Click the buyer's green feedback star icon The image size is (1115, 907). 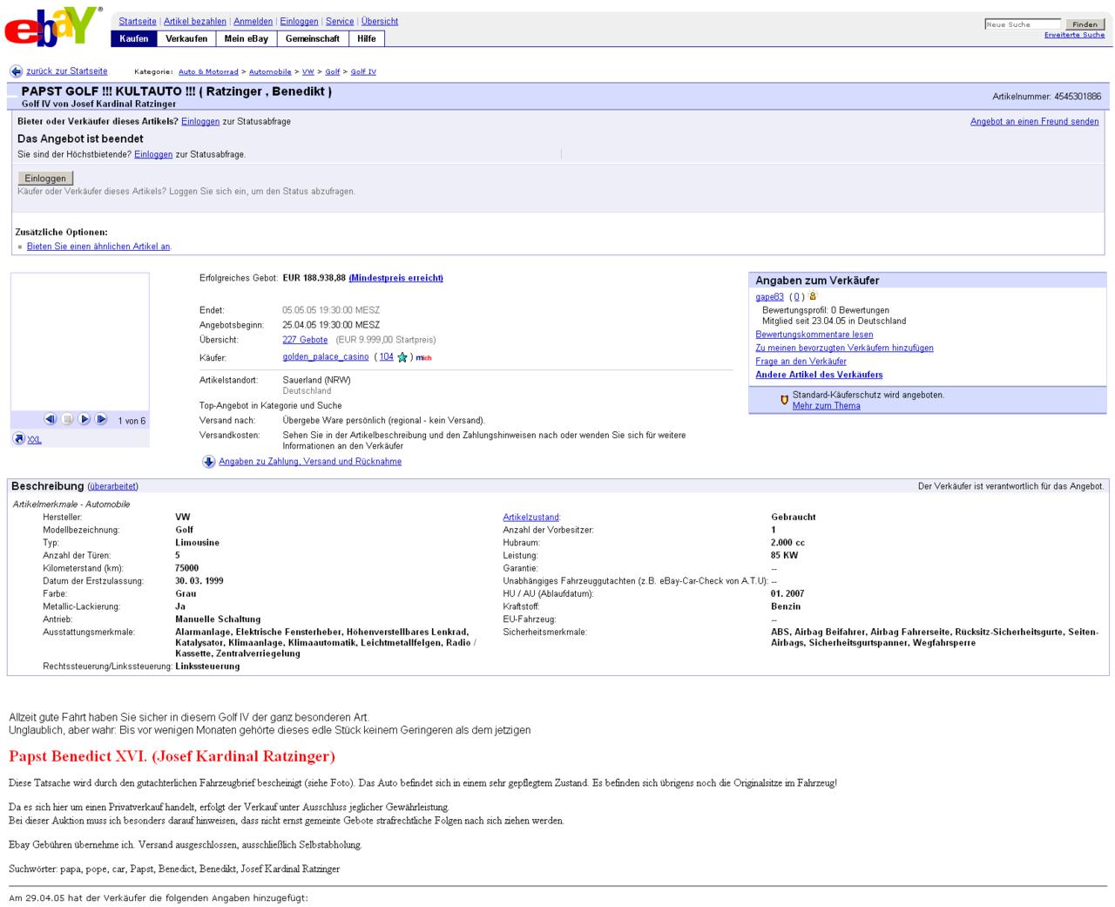[402, 357]
